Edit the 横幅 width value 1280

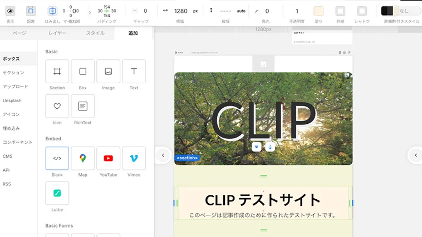[180, 11]
